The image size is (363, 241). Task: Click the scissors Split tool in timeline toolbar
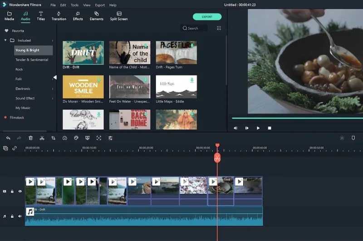tap(42, 138)
